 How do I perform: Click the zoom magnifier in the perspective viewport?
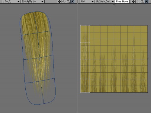click(68, 2)
